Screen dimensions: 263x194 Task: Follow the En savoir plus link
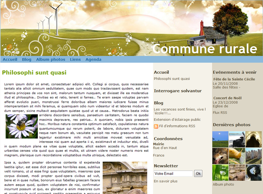166,181
